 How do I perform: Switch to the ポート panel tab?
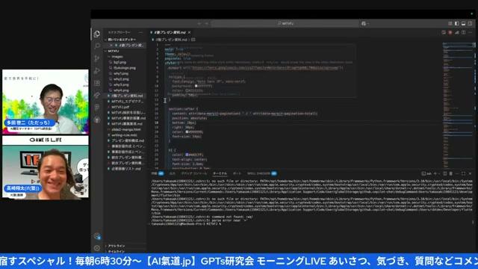click(x=237, y=173)
